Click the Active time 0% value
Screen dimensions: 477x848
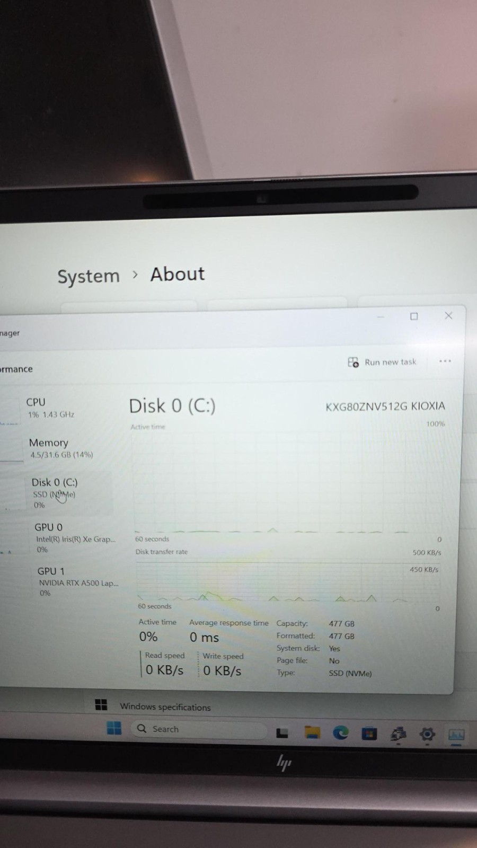[148, 637]
